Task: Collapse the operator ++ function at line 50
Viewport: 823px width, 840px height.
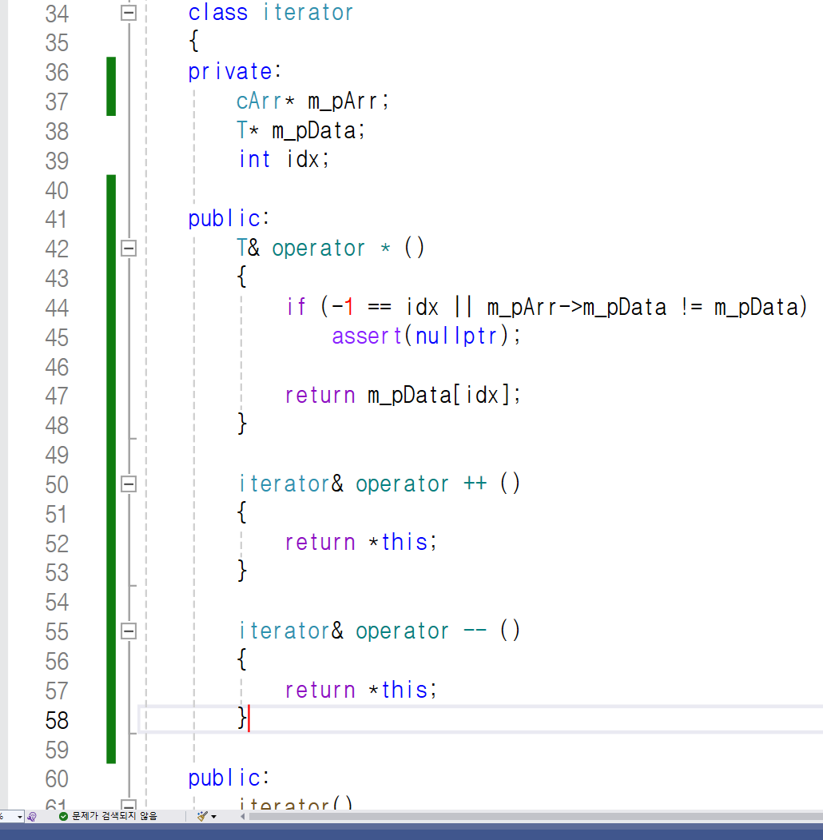Action: pyautogui.click(x=129, y=484)
